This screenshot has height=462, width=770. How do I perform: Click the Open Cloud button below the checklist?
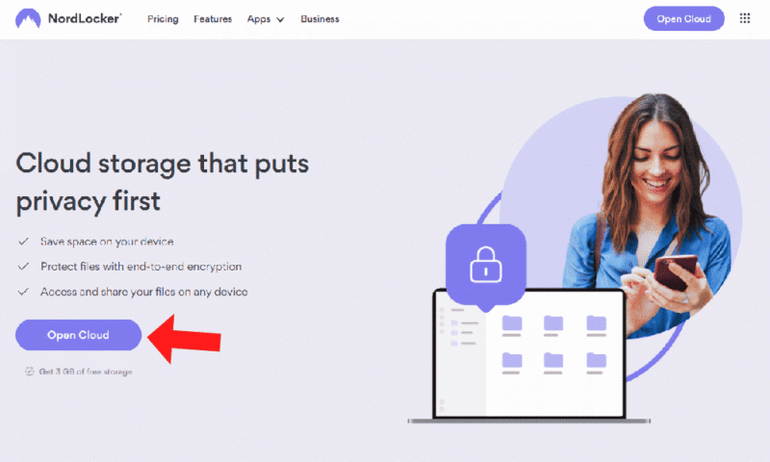(x=78, y=335)
